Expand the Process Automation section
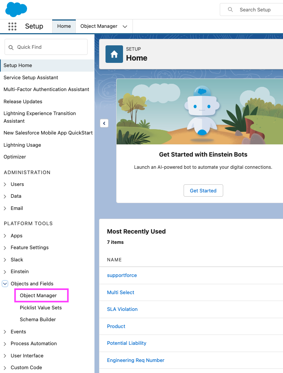Viewport: 283px width, 373px height. [x=5, y=344]
